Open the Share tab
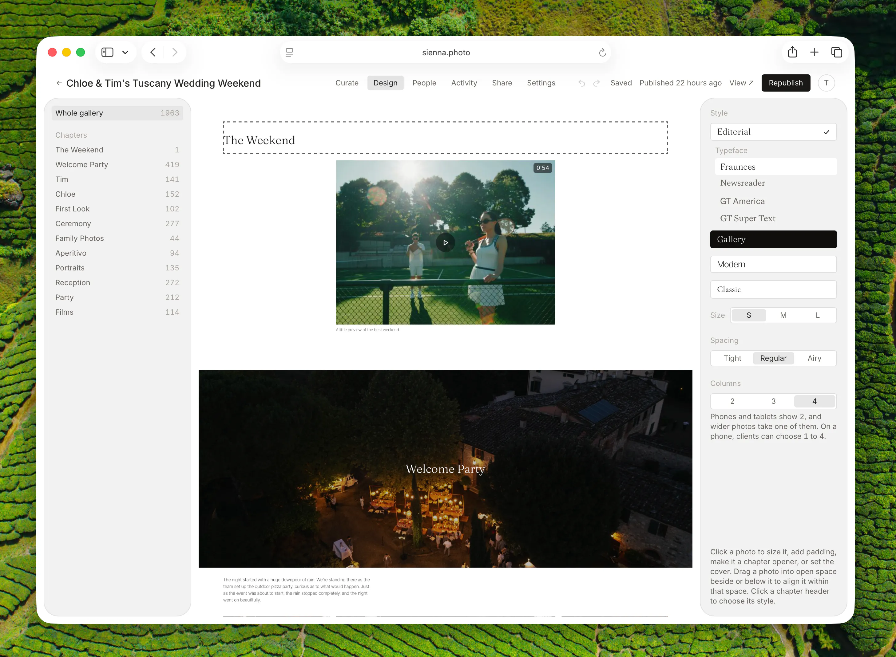Screen dimensions: 896x657 (502, 83)
